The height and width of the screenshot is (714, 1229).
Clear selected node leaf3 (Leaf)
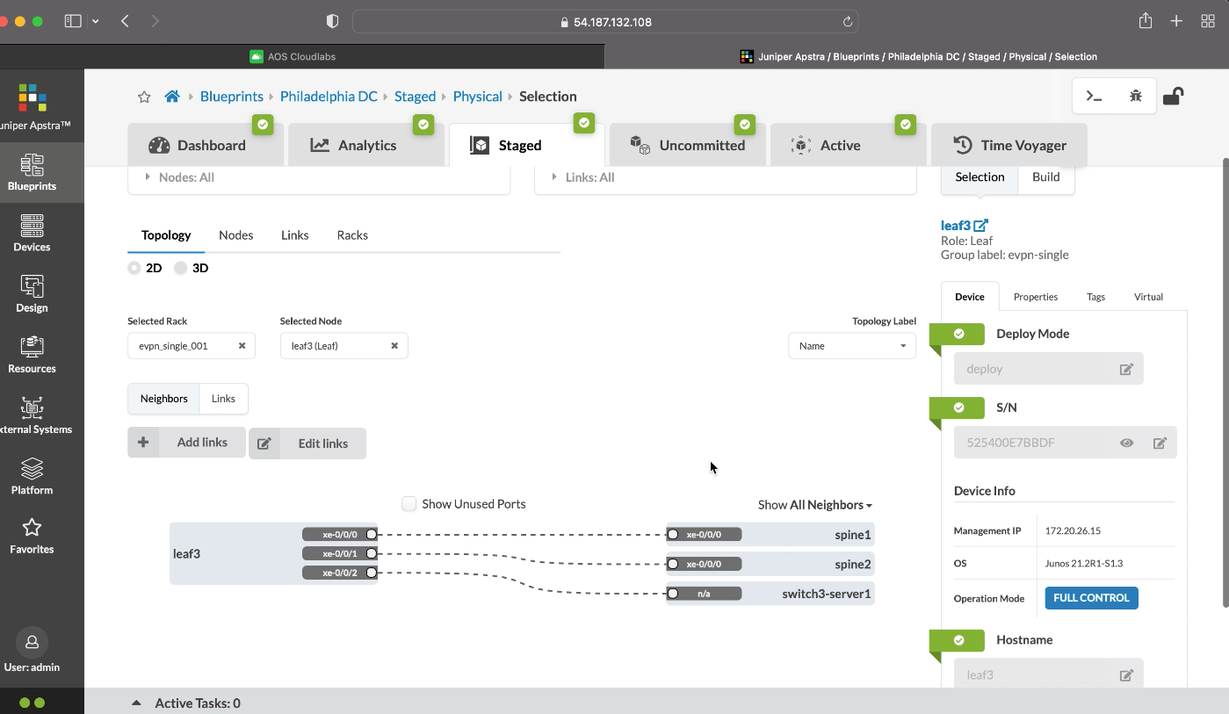(394, 346)
